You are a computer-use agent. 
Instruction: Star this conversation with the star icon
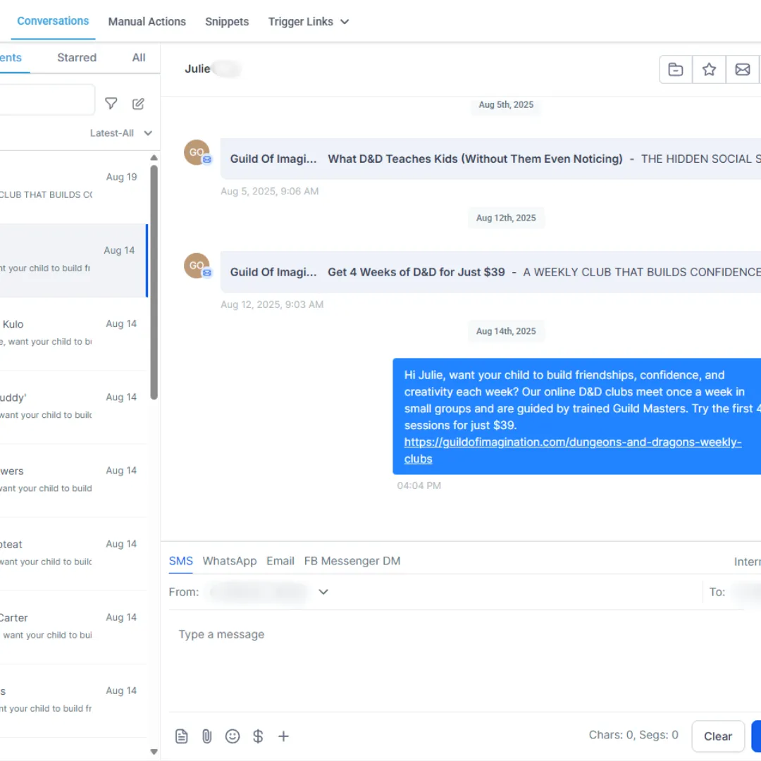709,69
